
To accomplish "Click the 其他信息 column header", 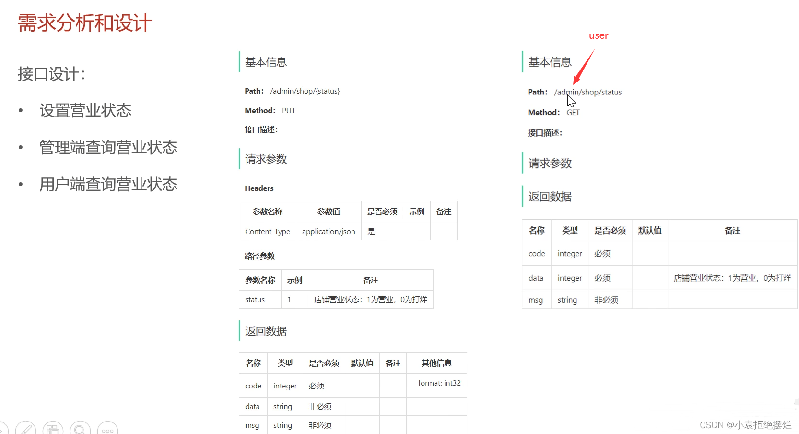I will [x=436, y=363].
